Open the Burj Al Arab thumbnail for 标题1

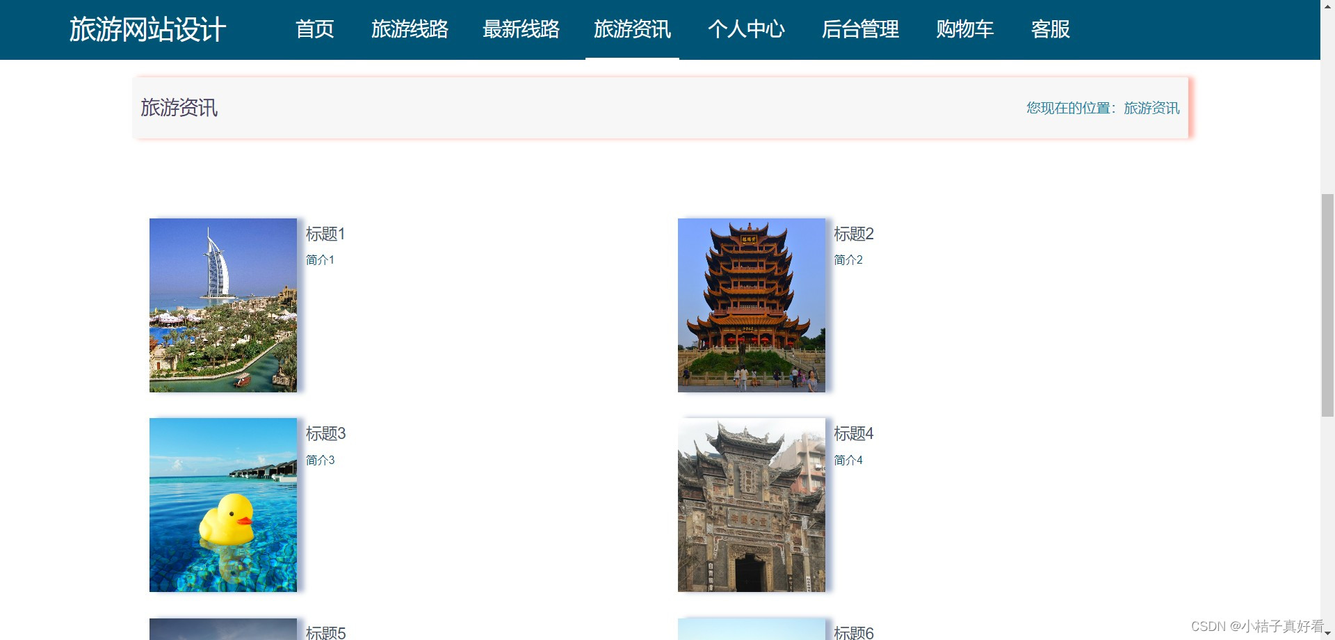point(223,305)
